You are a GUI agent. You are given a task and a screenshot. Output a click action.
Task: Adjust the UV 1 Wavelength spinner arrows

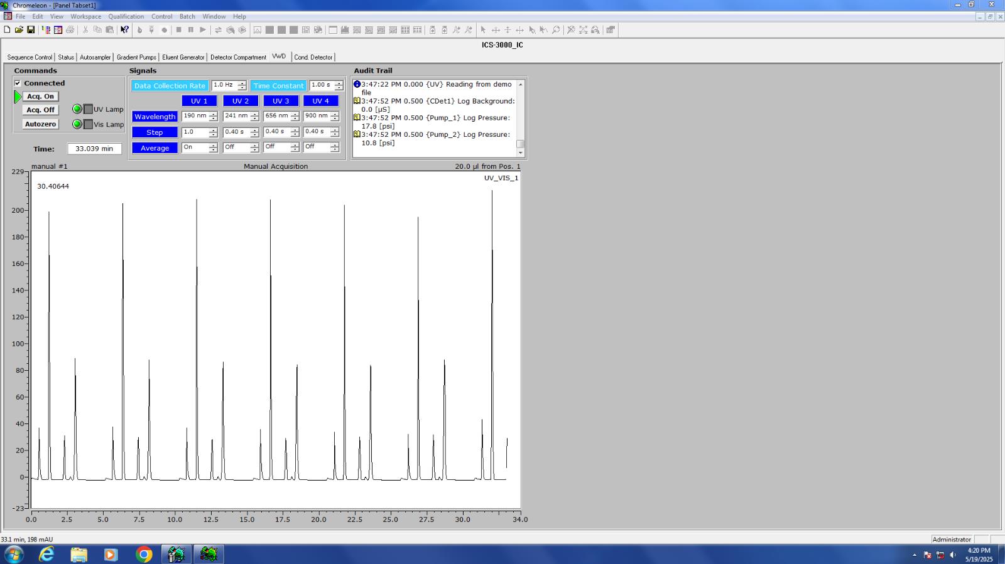213,116
